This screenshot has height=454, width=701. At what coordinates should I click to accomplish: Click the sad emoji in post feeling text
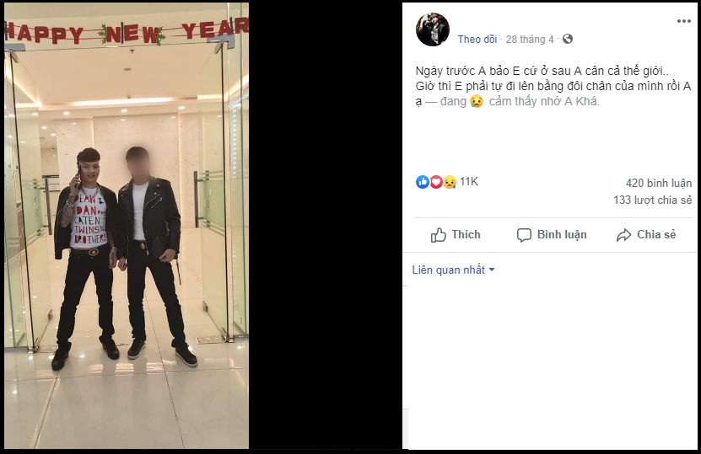tap(477, 101)
